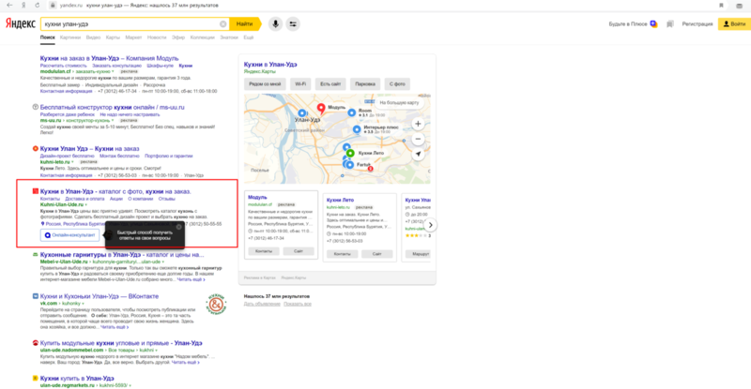Zoom in on the map

coord(417,122)
